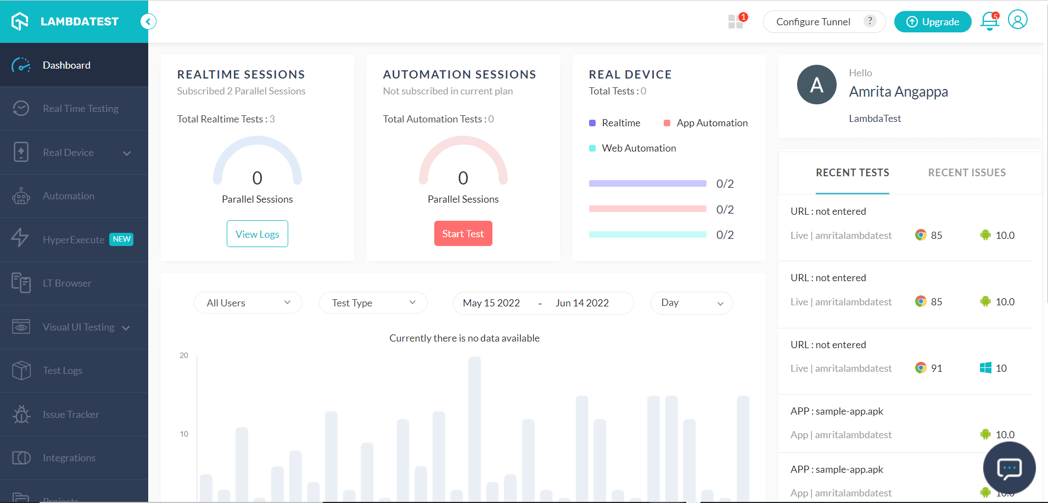Expand the Visual UI Testing menu
This screenshot has height=503, width=1048.
coord(127,327)
